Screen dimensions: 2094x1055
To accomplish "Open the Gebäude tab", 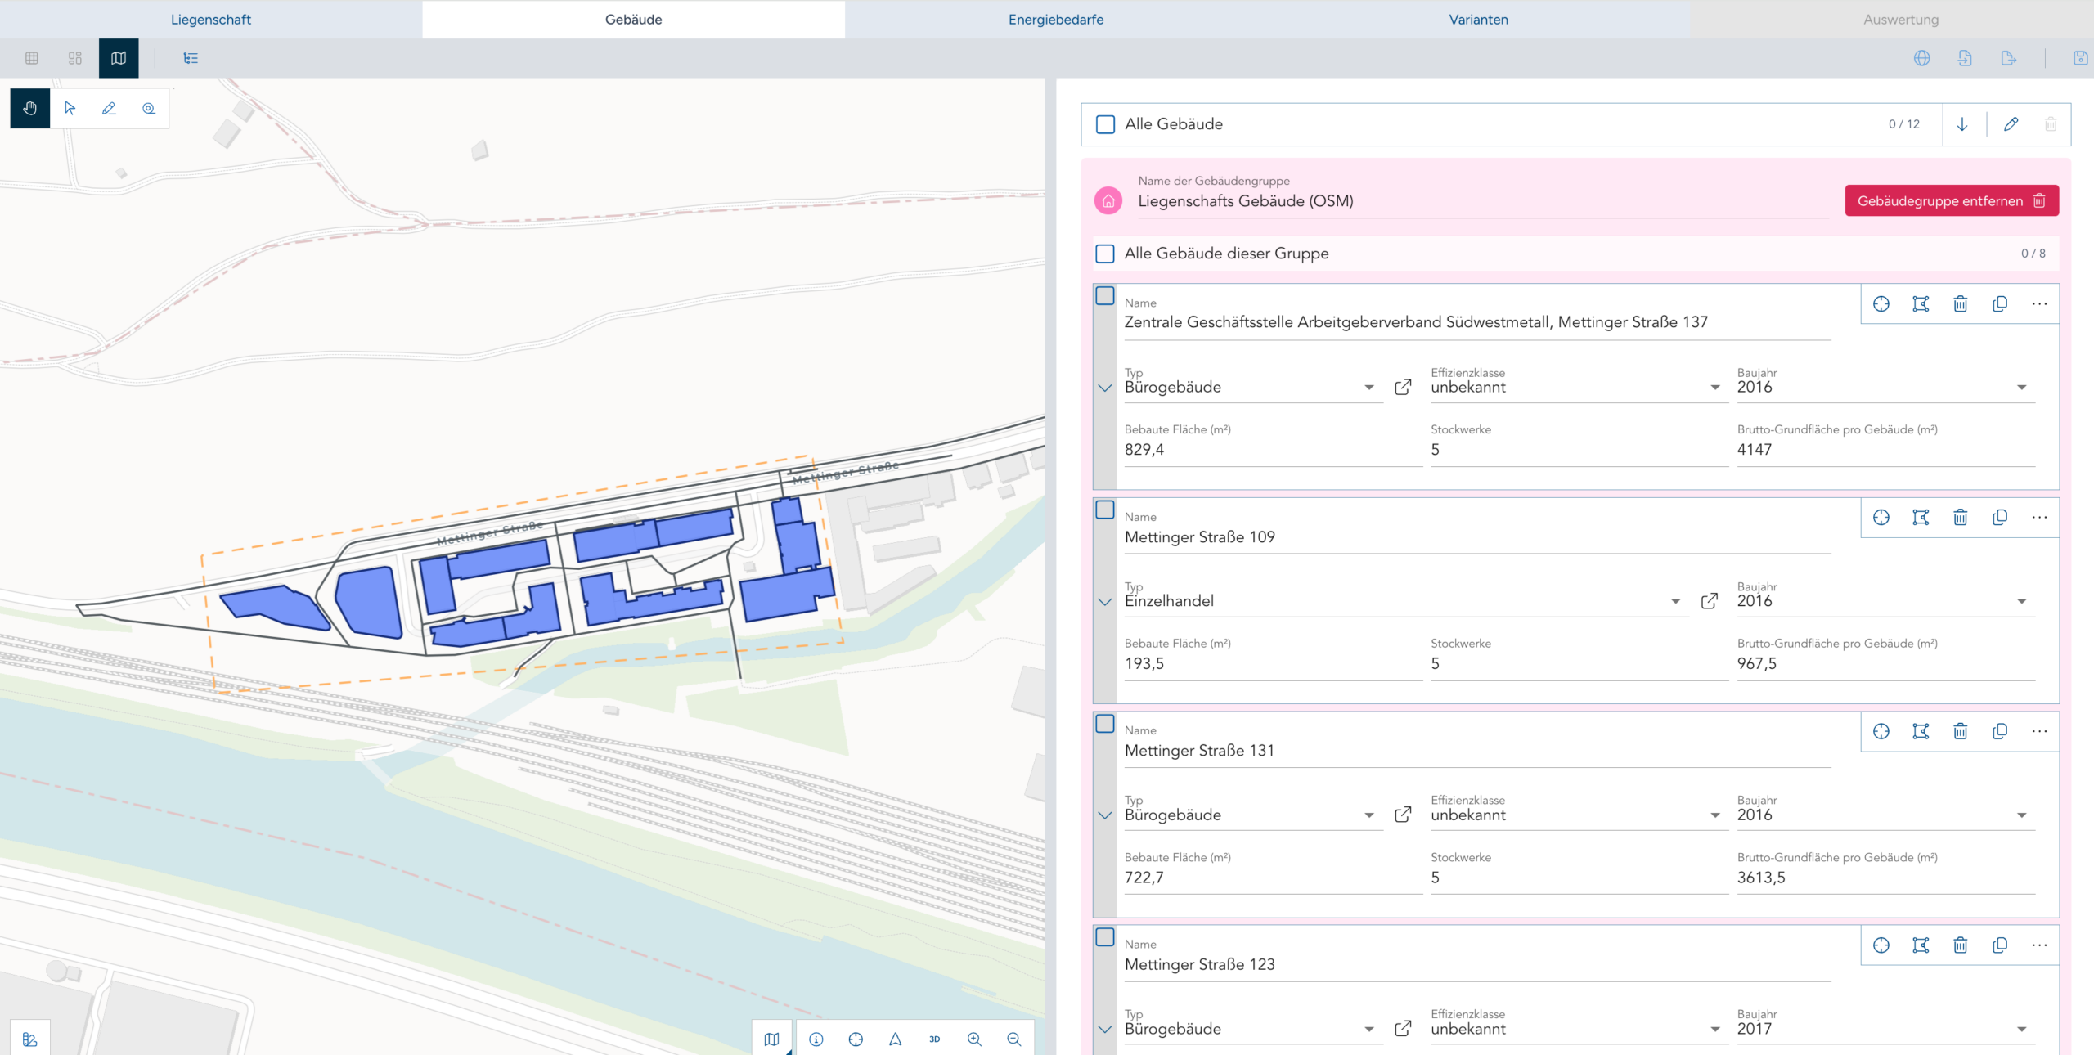I will click(634, 20).
